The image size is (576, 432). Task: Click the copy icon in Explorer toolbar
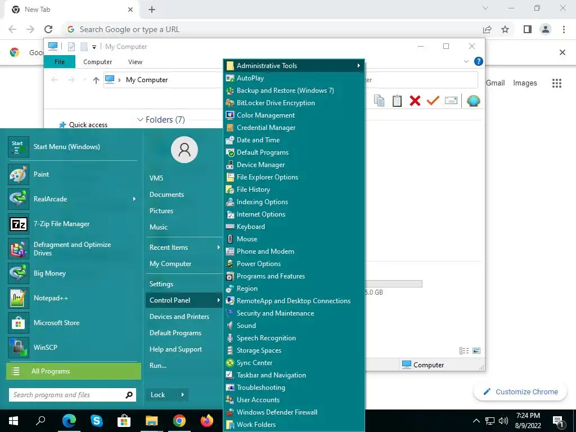379,101
